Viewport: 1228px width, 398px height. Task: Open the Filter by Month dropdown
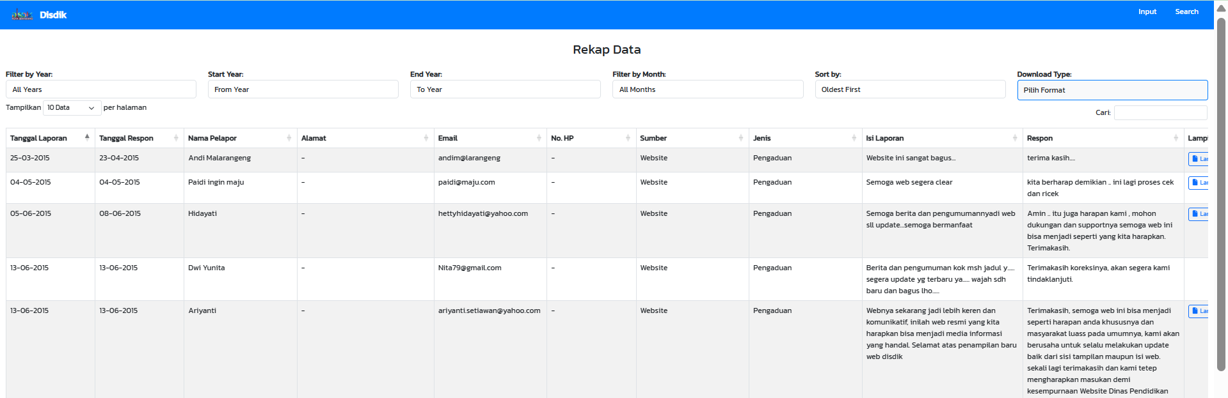point(707,89)
